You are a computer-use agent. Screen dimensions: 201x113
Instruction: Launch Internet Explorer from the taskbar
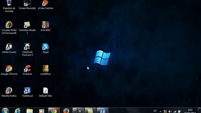point(18,111)
